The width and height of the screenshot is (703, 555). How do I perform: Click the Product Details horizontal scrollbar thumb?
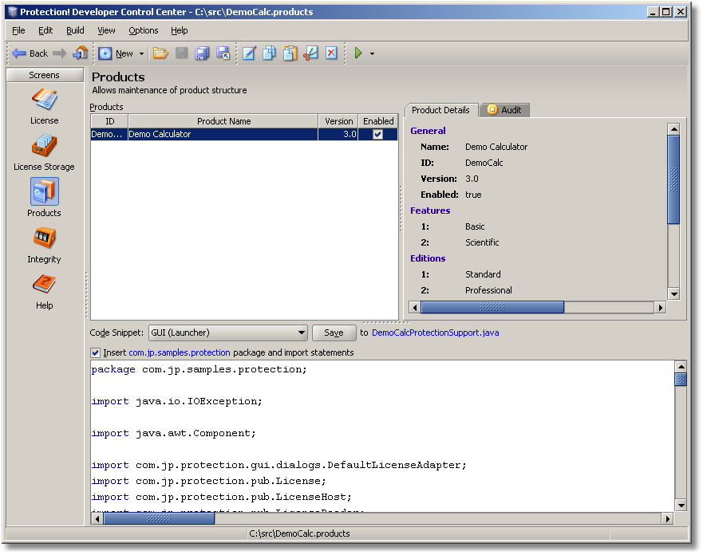click(492, 307)
